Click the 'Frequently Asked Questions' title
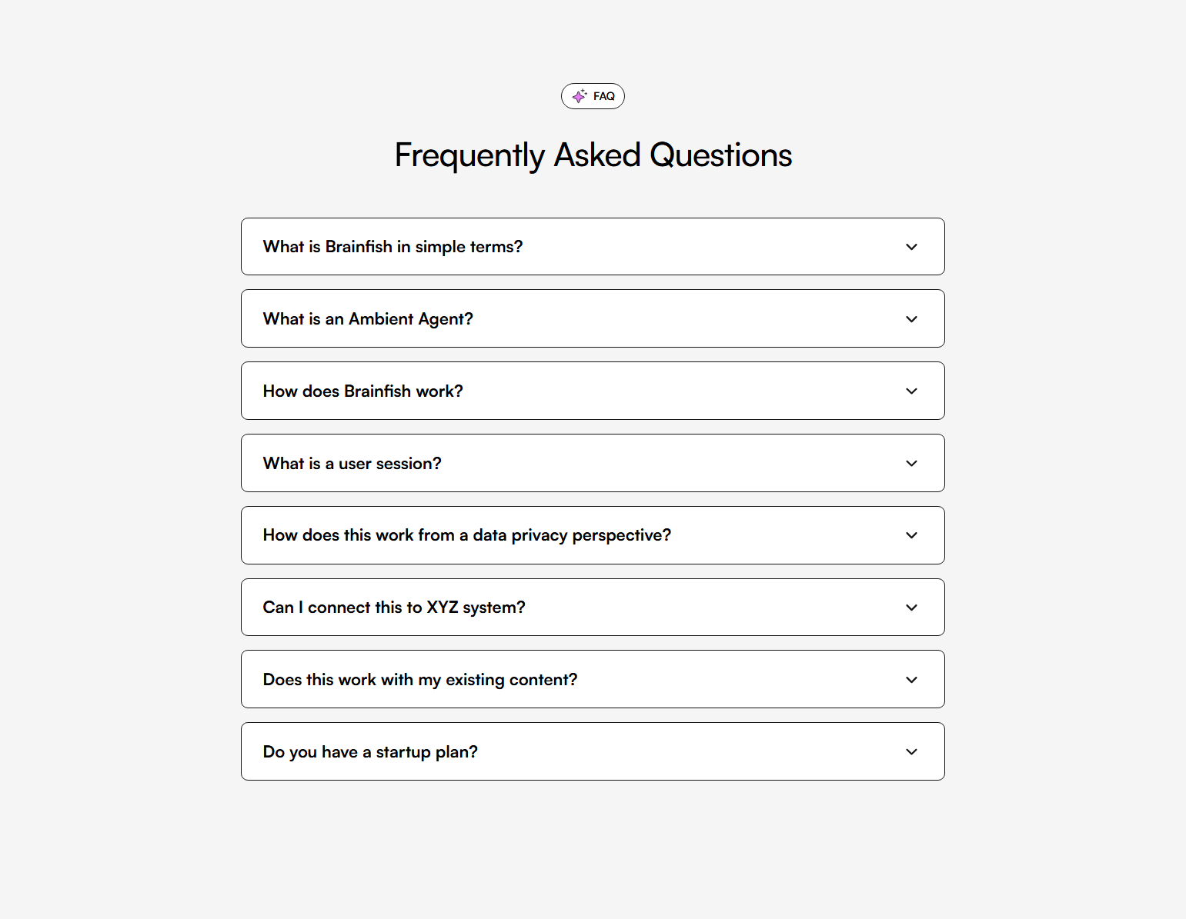The height and width of the screenshot is (919, 1186). pyautogui.click(x=593, y=155)
